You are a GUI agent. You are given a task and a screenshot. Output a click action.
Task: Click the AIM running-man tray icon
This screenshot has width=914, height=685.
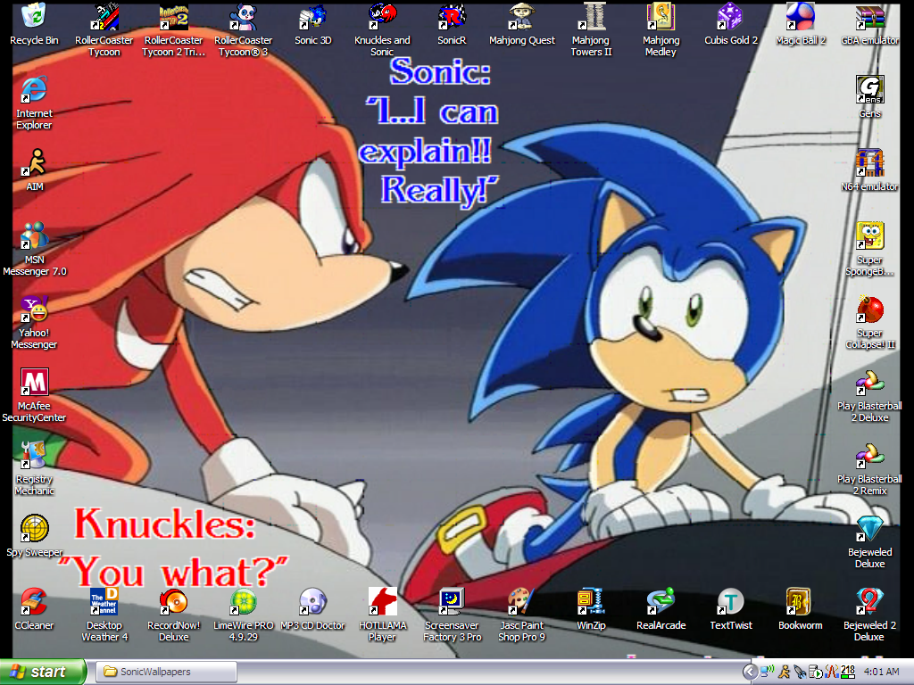[x=785, y=672]
